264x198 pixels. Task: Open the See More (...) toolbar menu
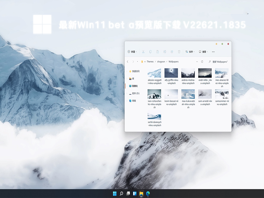point(213,52)
